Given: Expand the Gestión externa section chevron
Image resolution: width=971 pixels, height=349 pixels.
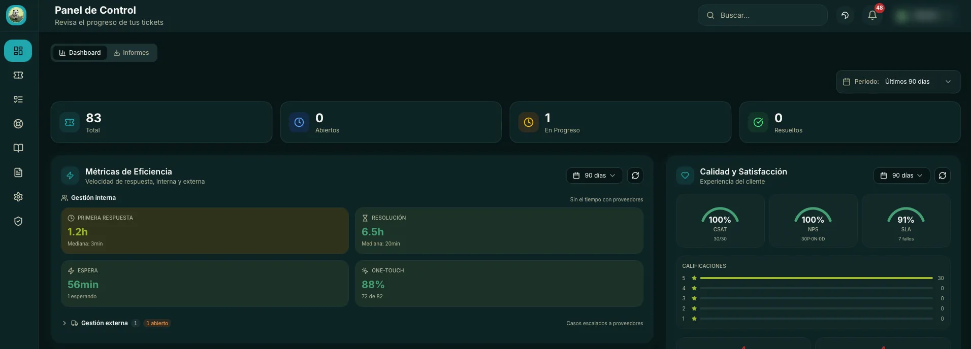Looking at the screenshot, I should click(x=64, y=323).
